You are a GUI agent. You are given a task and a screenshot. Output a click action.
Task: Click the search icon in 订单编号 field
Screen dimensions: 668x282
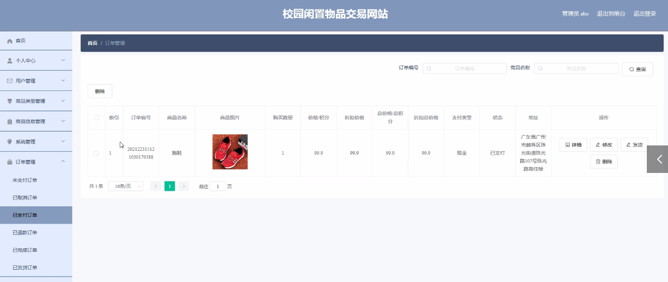click(429, 69)
